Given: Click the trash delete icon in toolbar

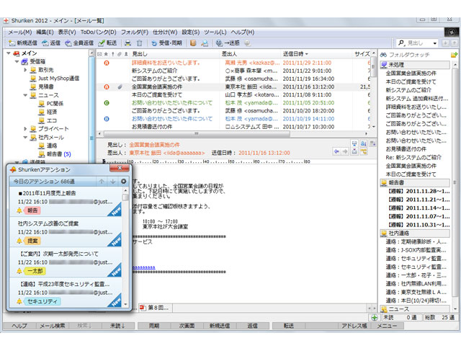Looking at the screenshot, I should pyautogui.click(x=139, y=43).
